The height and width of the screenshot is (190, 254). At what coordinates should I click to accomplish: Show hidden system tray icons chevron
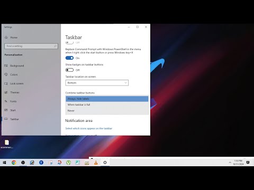click(x=230, y=163)
